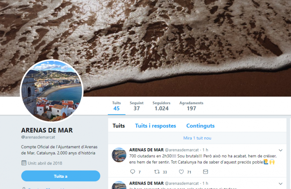Open the large round profile photo
Viewport: 291px width, 189px height.
point(52,91)
